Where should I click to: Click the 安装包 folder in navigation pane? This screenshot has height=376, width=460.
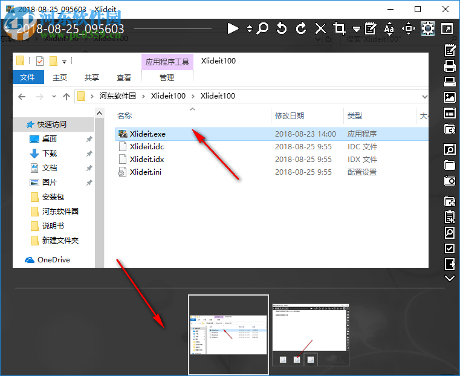[53, 197]
